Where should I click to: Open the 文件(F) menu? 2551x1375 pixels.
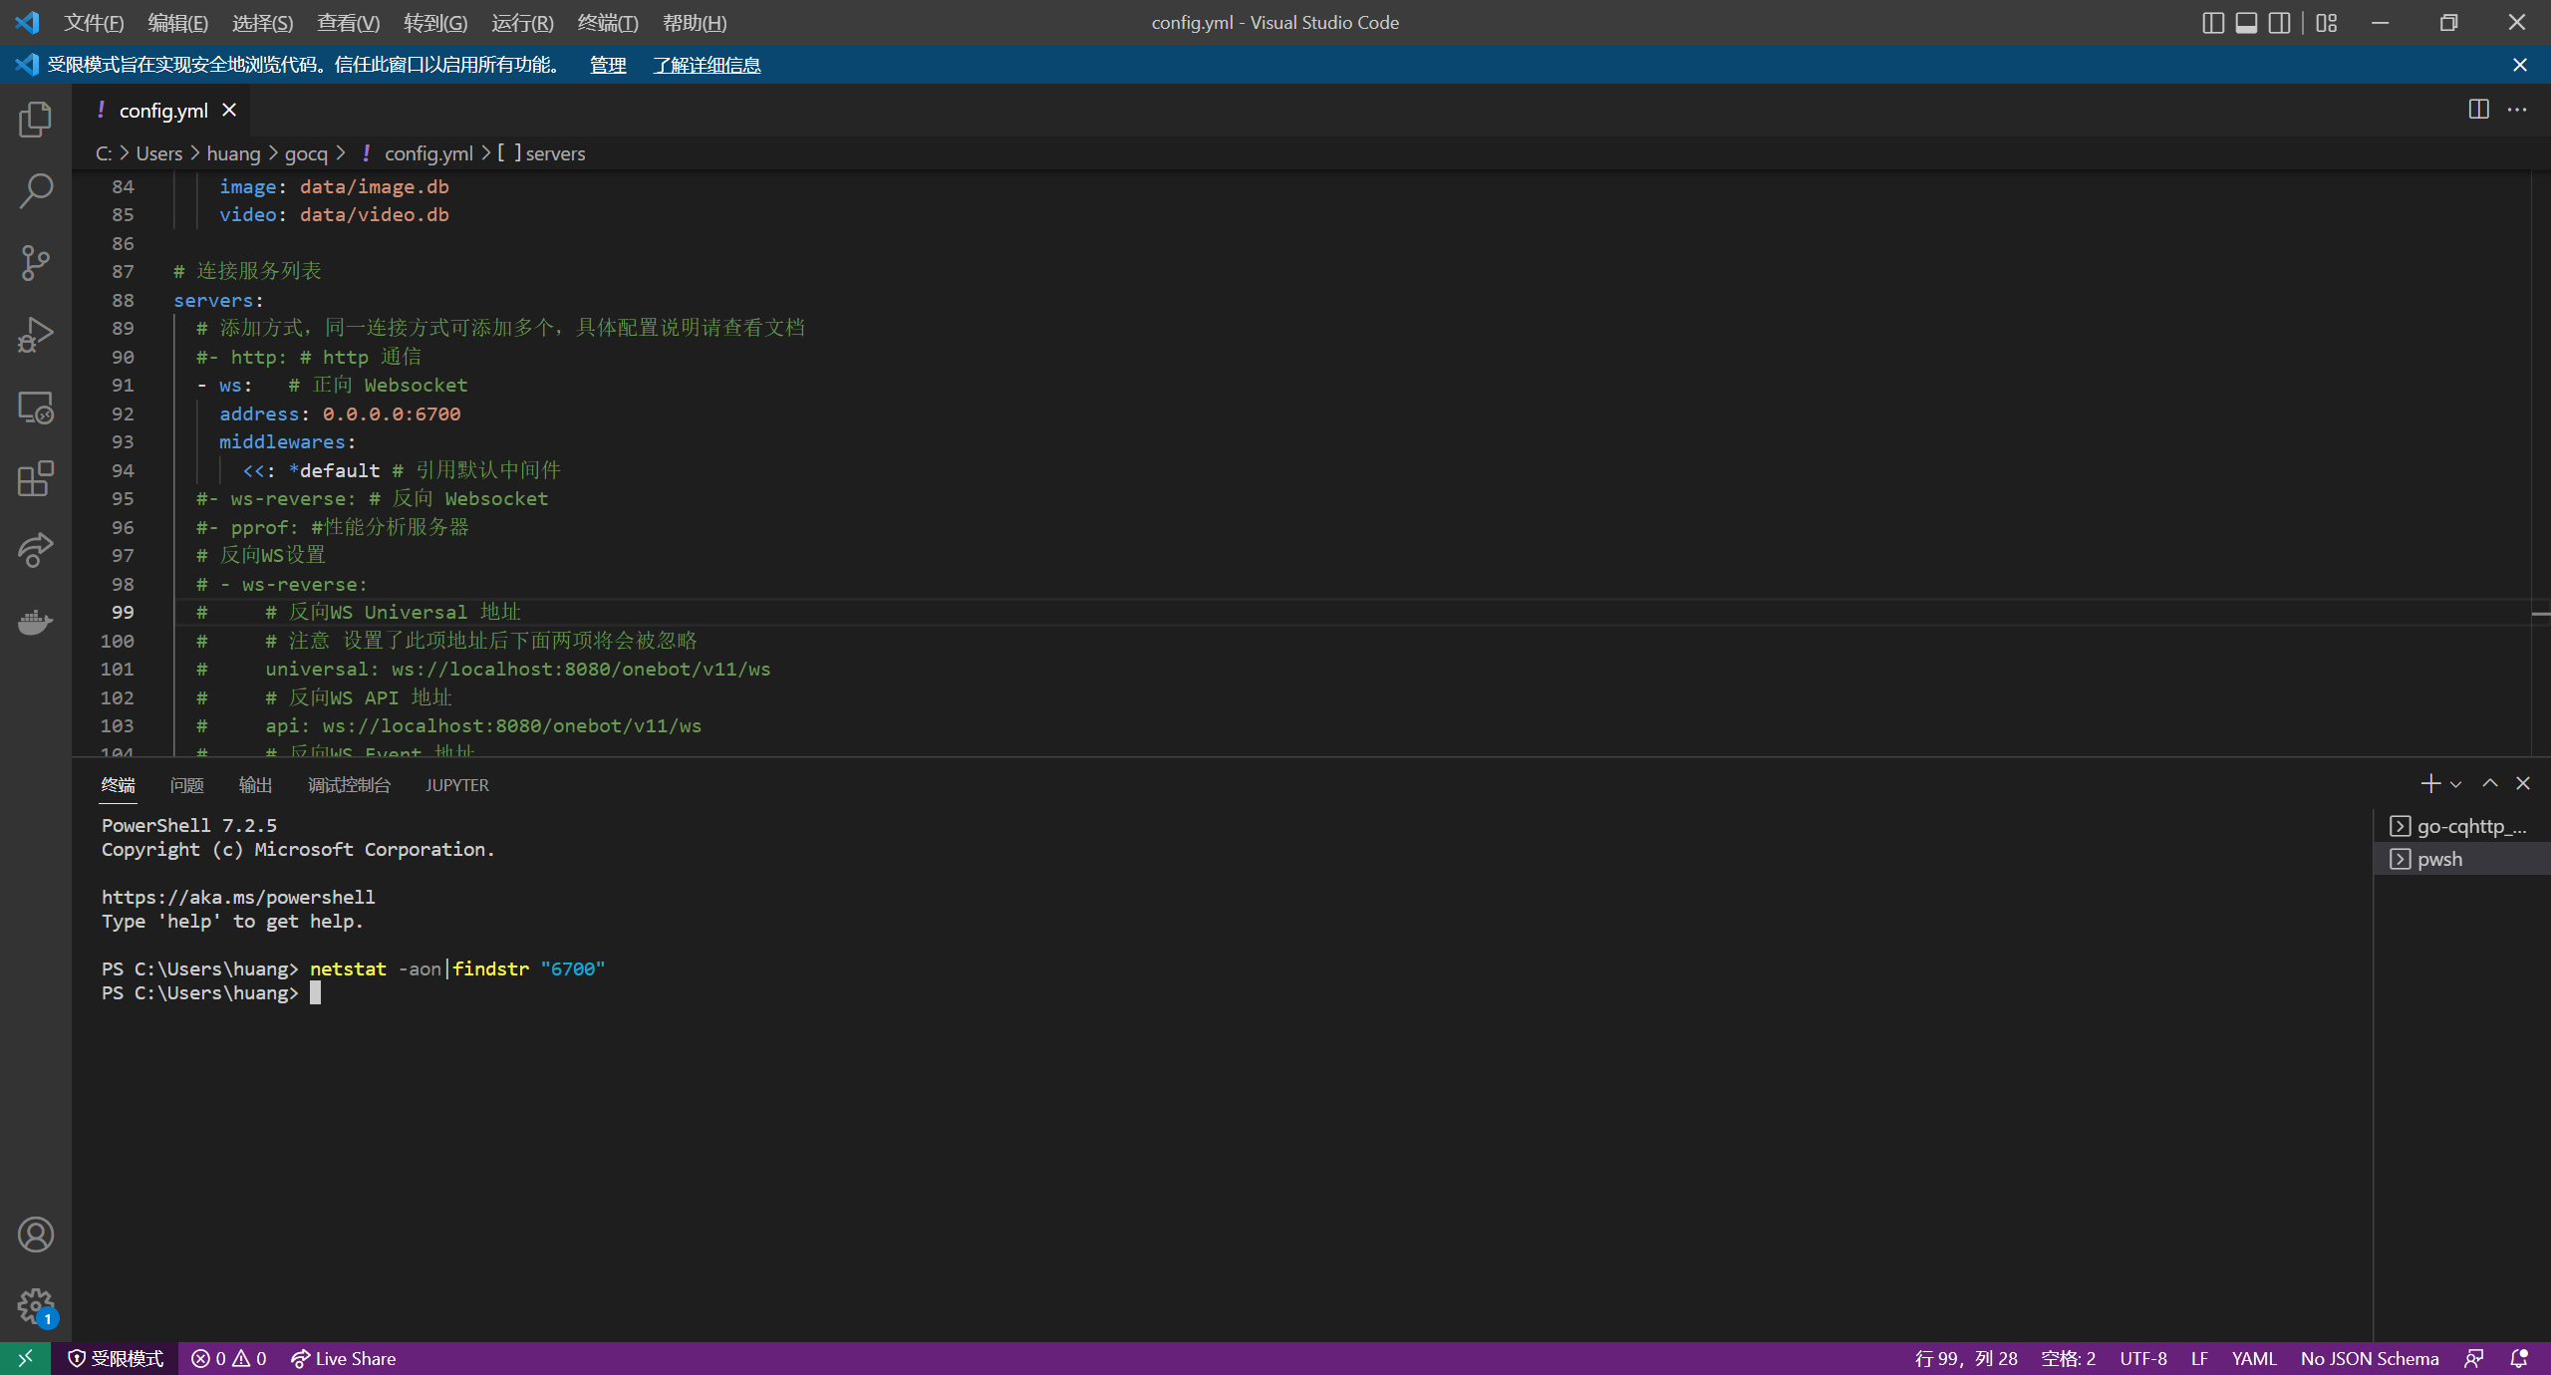pyautogui.click(x=94, y=23)
